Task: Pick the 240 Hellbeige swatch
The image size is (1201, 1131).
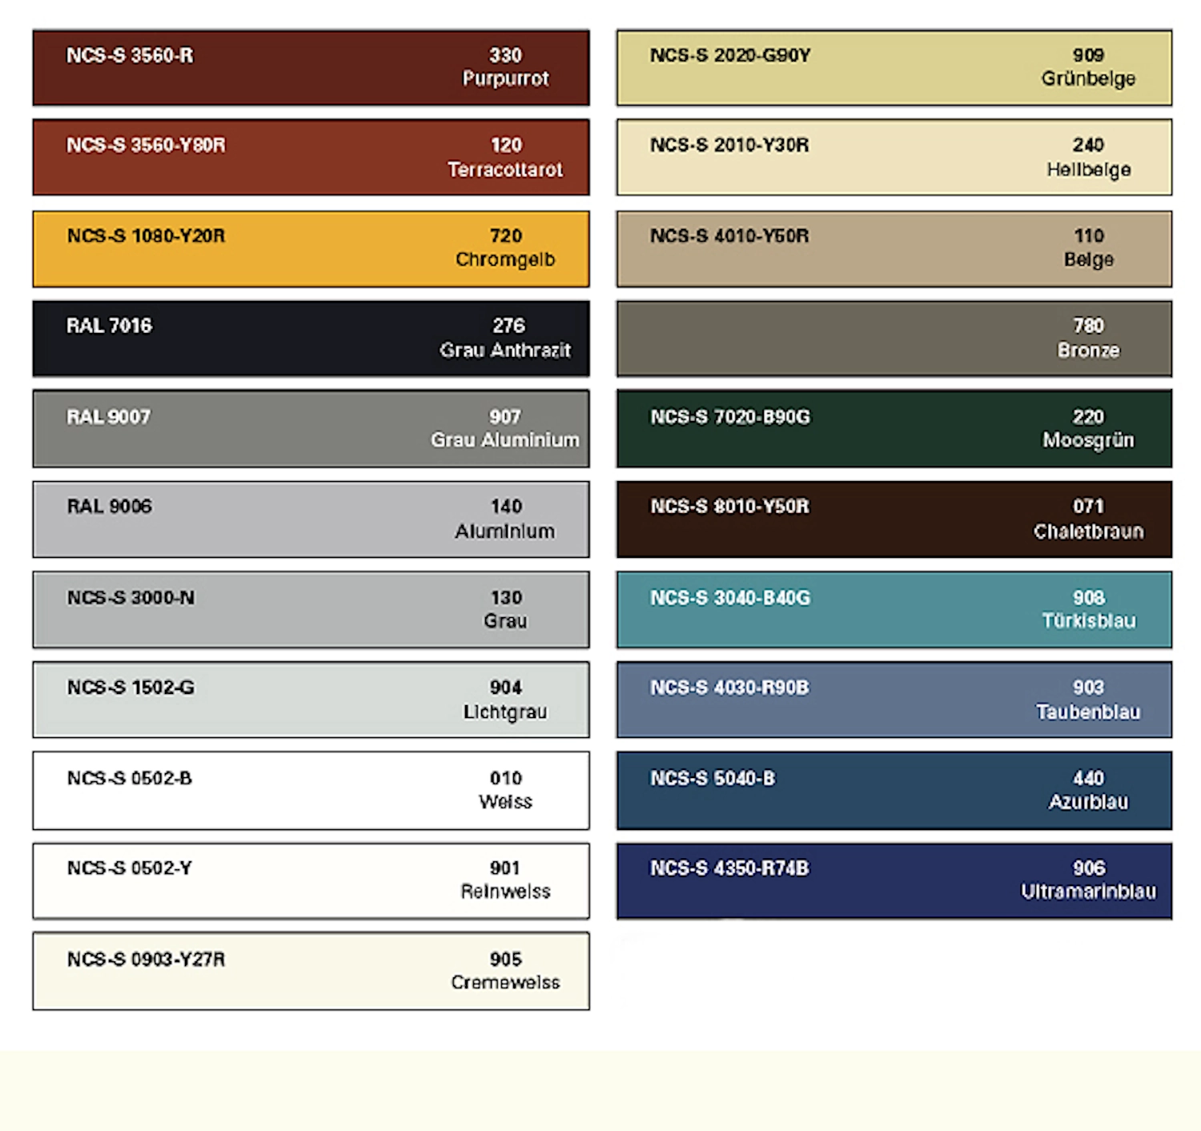Action: coord(894,158)
